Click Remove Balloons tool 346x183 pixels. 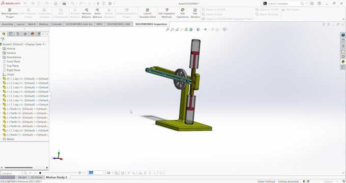[x=86, y=13]
